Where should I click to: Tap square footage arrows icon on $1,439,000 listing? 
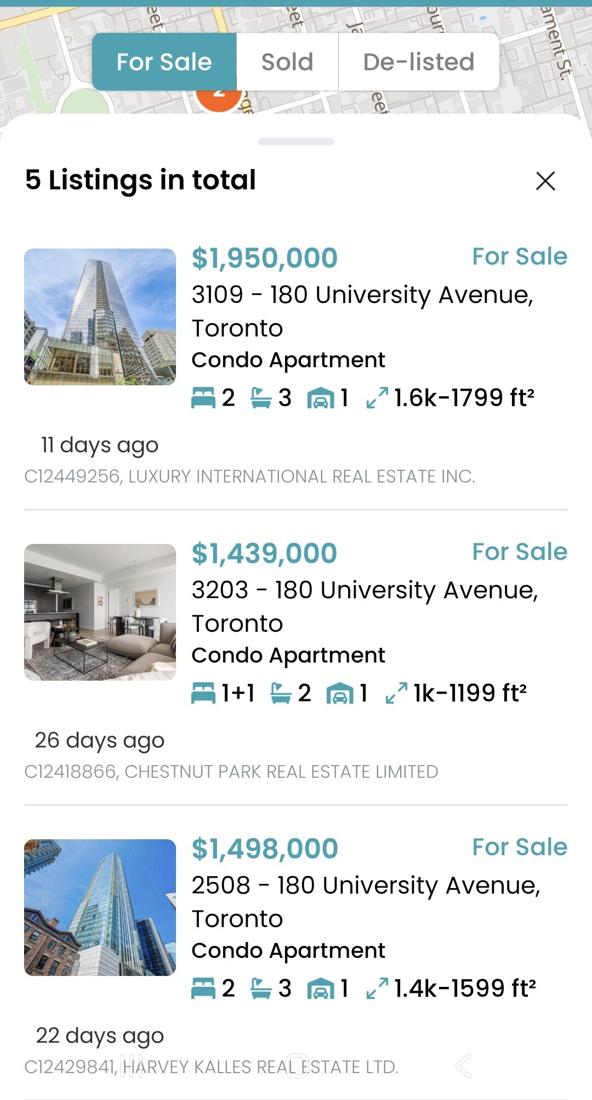tap(396, 693)
